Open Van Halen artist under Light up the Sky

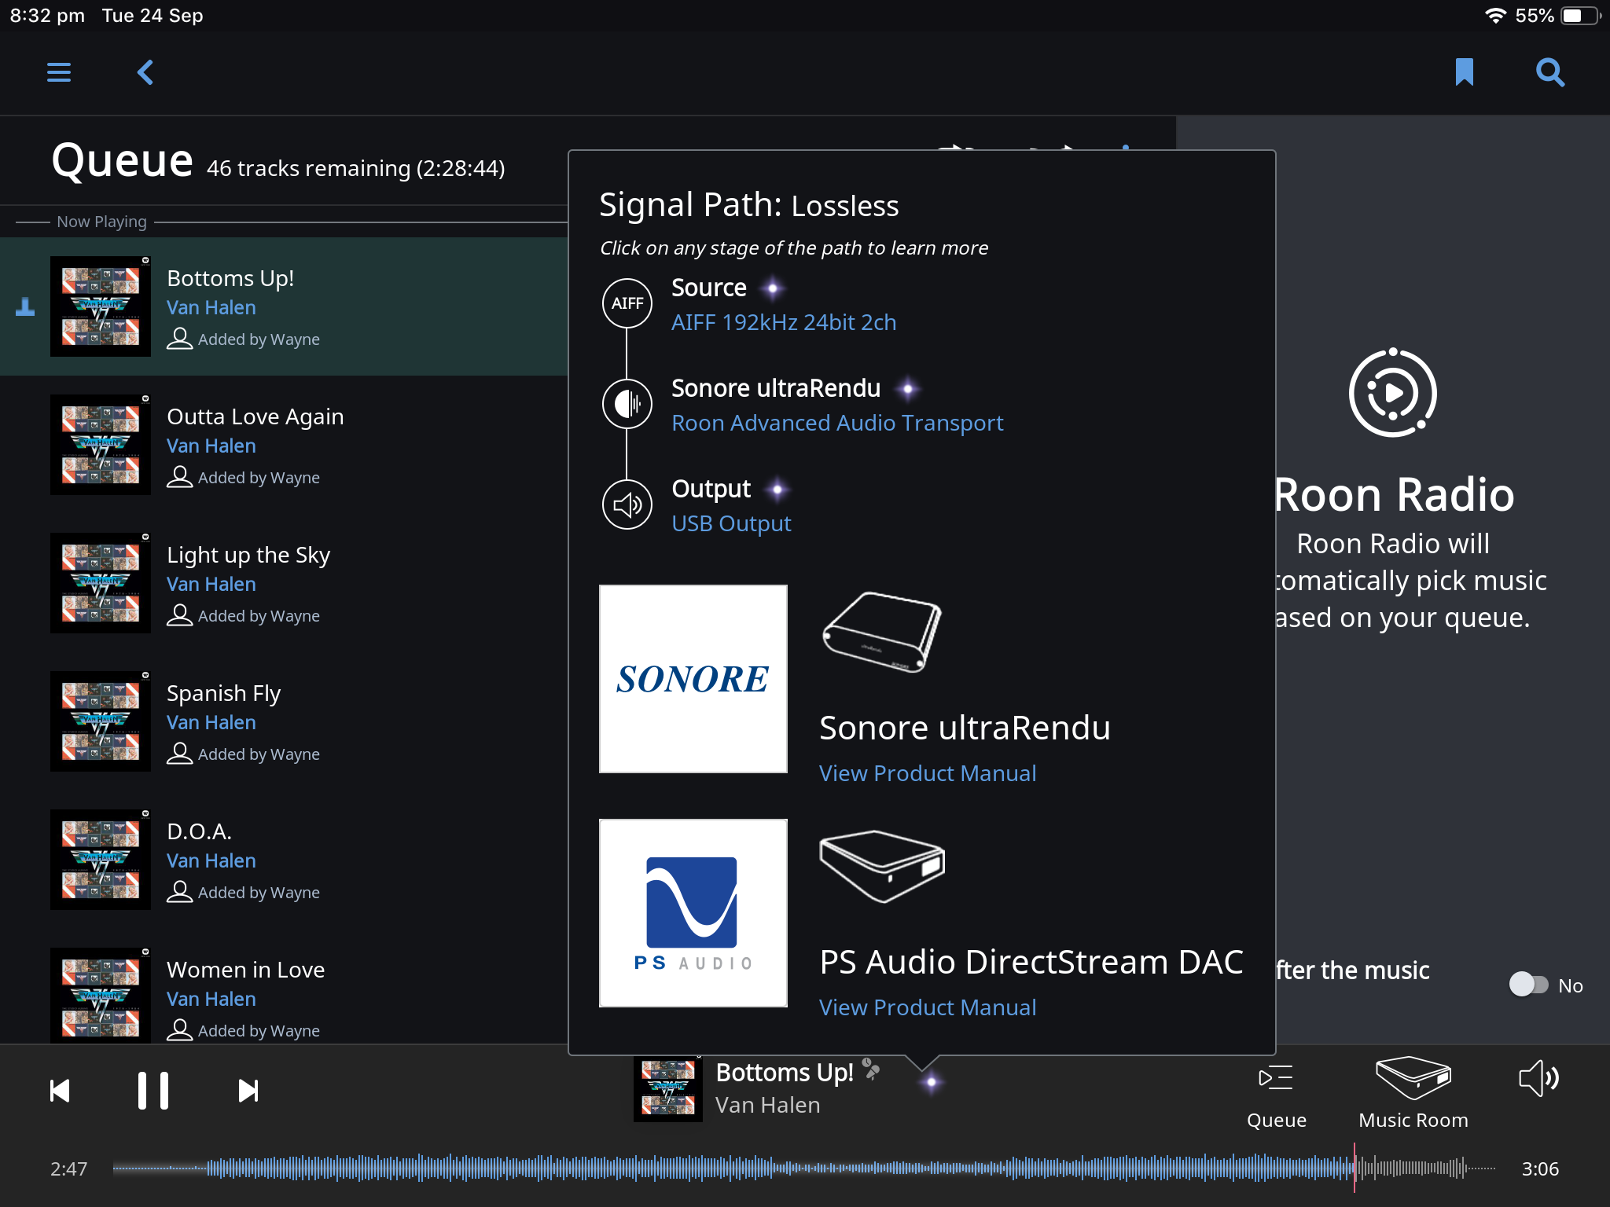211,584
